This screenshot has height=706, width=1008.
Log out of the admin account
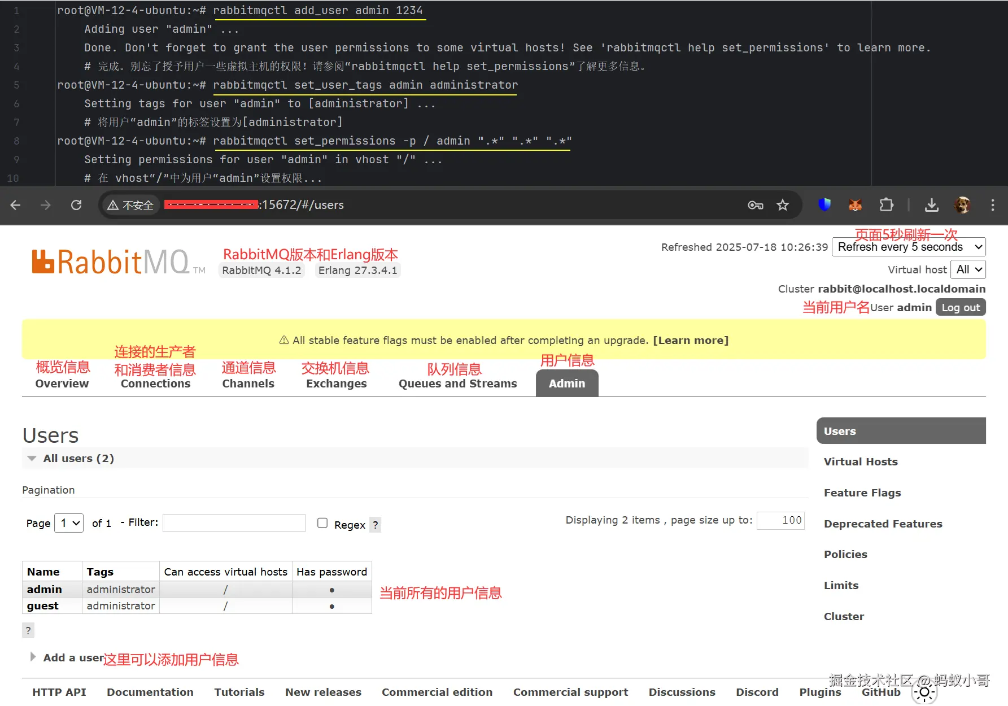(961, 307)
